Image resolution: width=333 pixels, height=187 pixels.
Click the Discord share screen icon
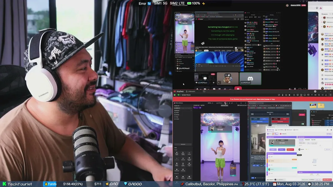(x=214, y=89)
